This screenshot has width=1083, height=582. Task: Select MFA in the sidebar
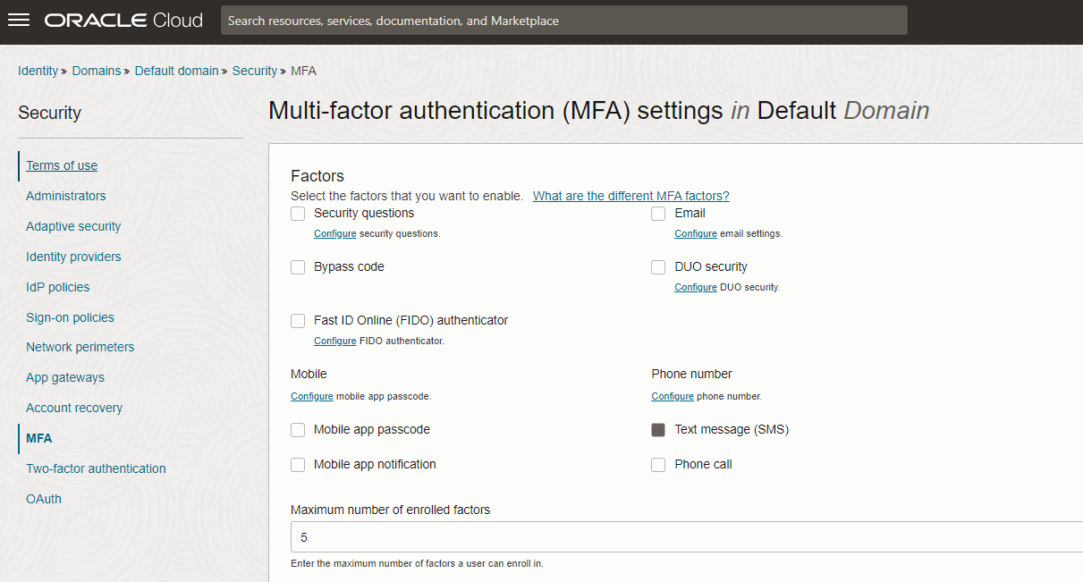[x=38, y=438]
